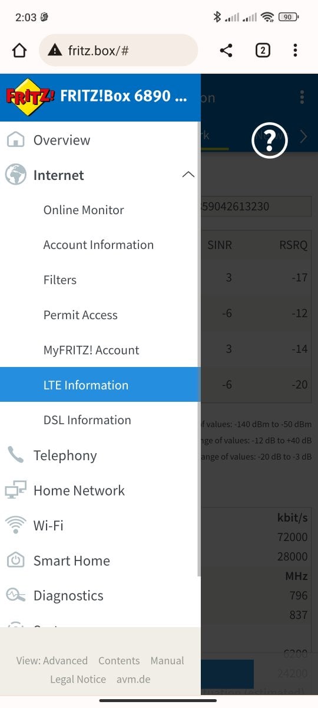Open the help question mark icon
This screenshot has width=318, height=708.
point(270,140)
